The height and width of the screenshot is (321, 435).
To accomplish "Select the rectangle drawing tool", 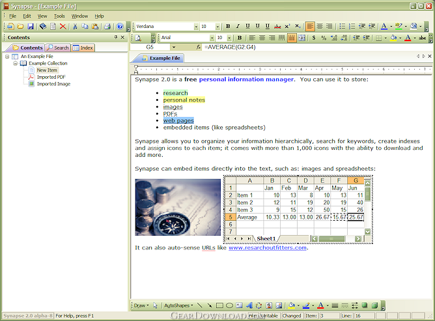I will [219, 305].
